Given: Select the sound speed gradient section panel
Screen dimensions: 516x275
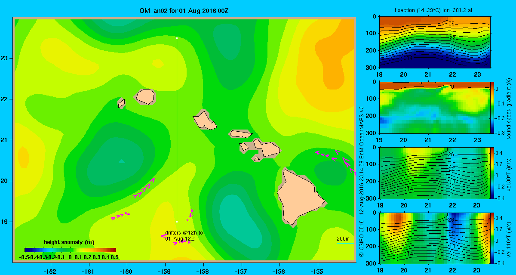Looking at the screenshot, I should tap(435, 107).
